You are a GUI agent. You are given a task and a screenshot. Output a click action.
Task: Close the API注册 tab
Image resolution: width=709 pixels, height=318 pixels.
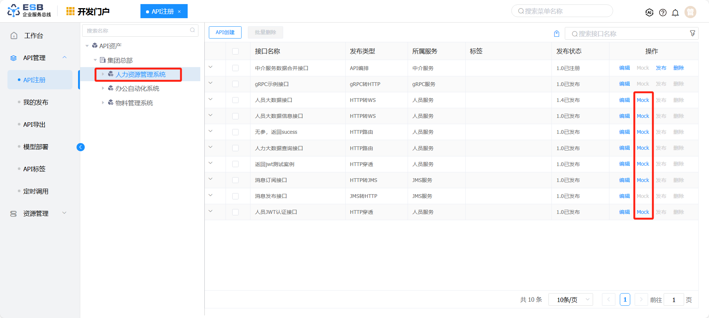click(179, 11)
